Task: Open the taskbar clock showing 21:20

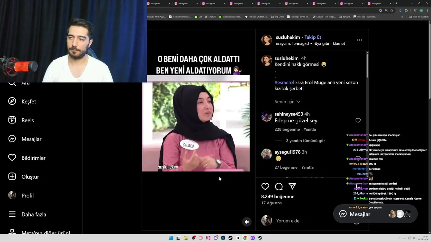Action: click(423, 238)
